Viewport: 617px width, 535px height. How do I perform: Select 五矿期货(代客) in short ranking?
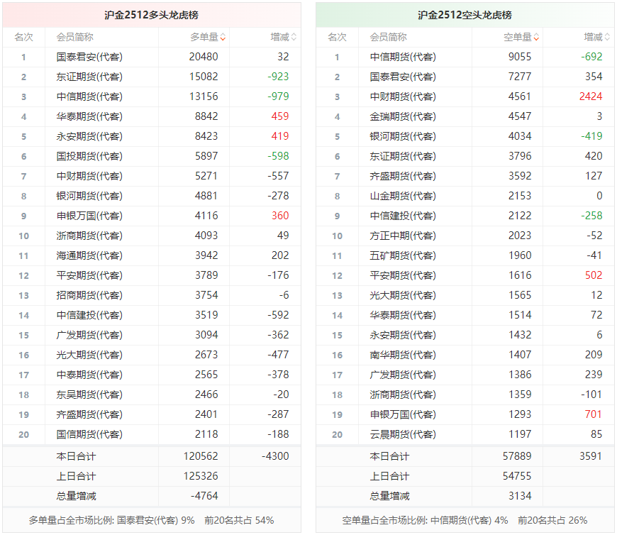(403, 255)
